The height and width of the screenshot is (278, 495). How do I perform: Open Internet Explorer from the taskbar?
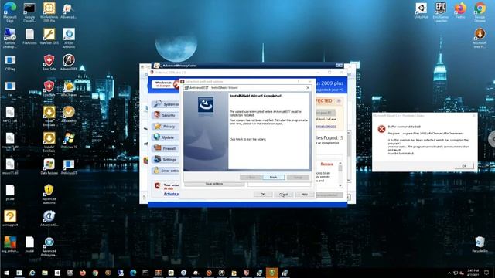coord(32,273)
